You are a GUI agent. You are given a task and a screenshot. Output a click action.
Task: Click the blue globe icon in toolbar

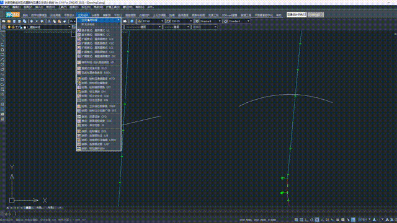click(132, 21)
